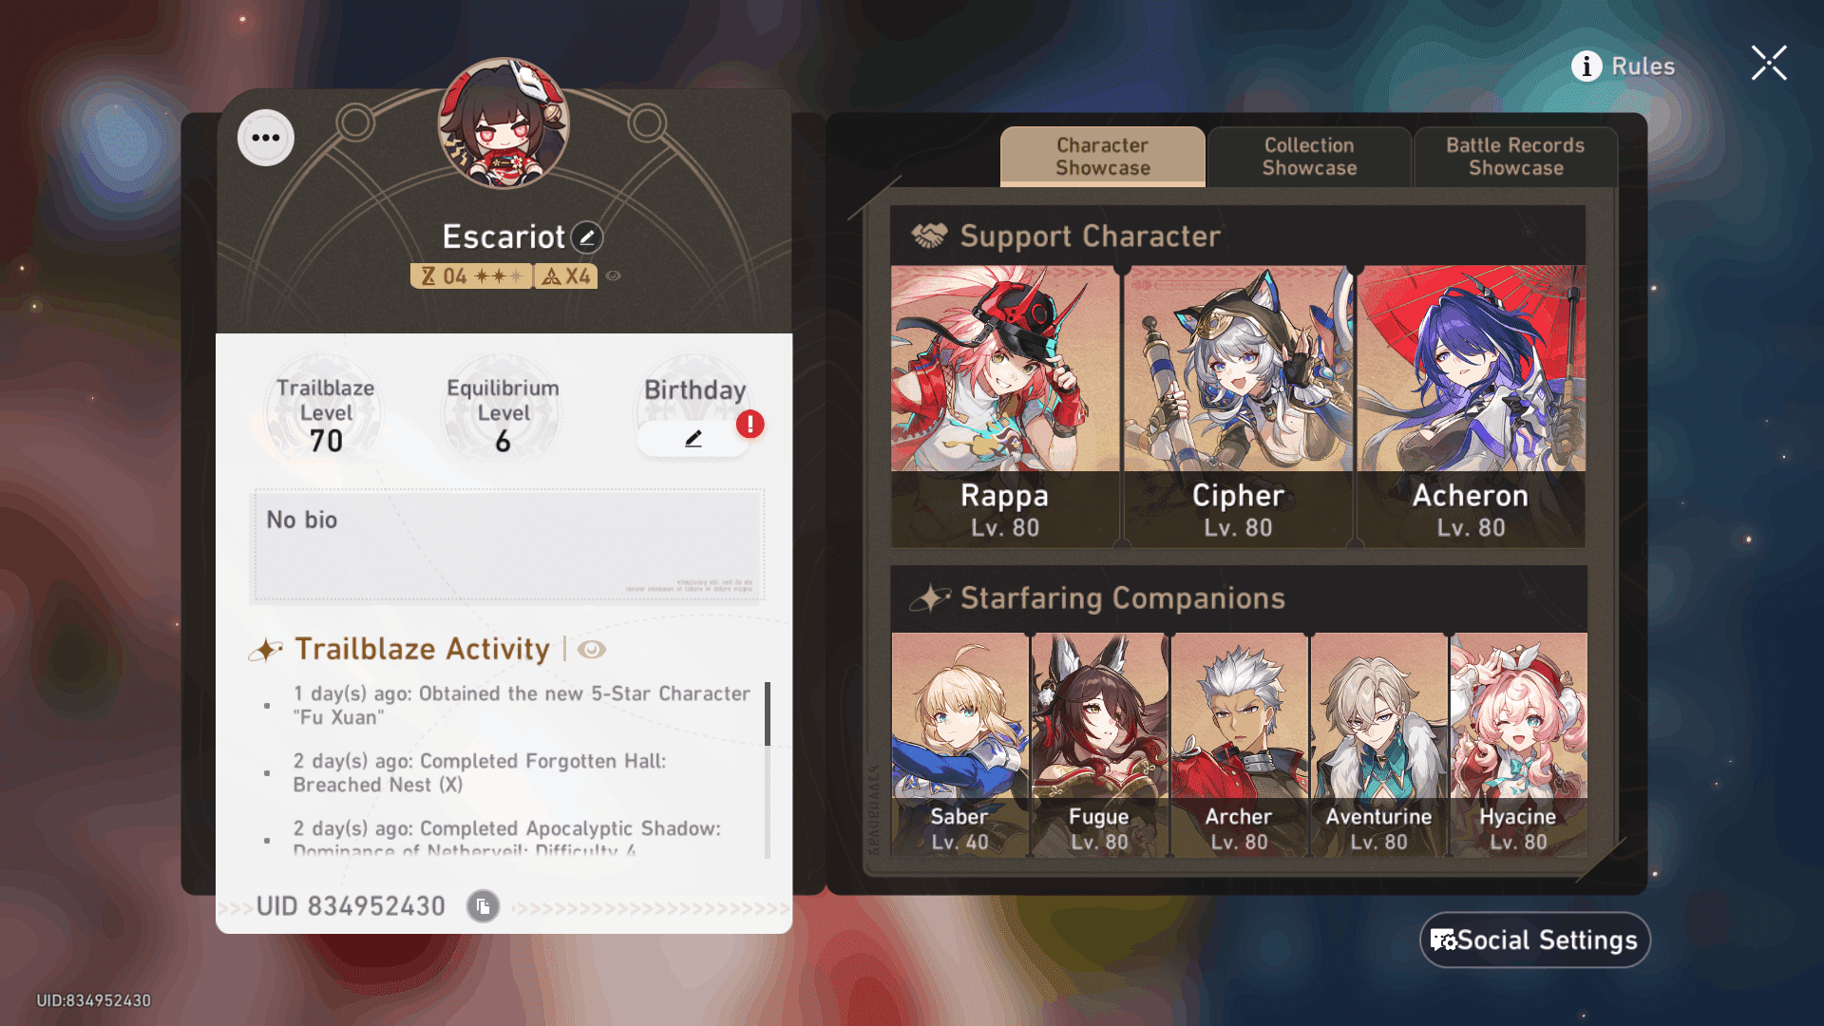Open Social Settings

1535,940
